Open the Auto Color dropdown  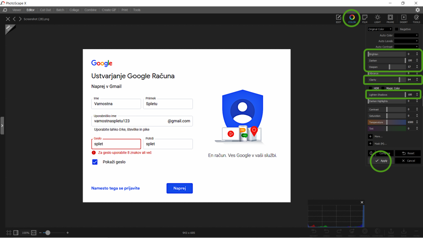406,36
